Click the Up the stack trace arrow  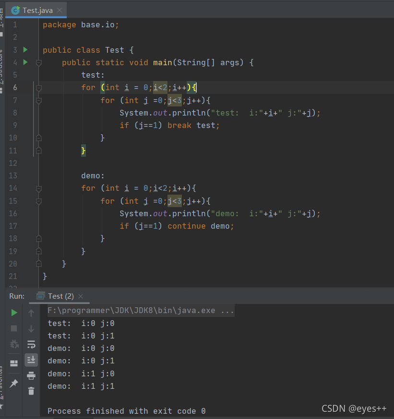(31, 313)
